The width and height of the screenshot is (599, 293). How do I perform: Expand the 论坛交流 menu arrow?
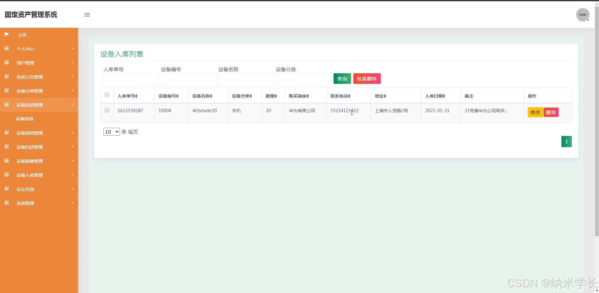click(73, 189)
